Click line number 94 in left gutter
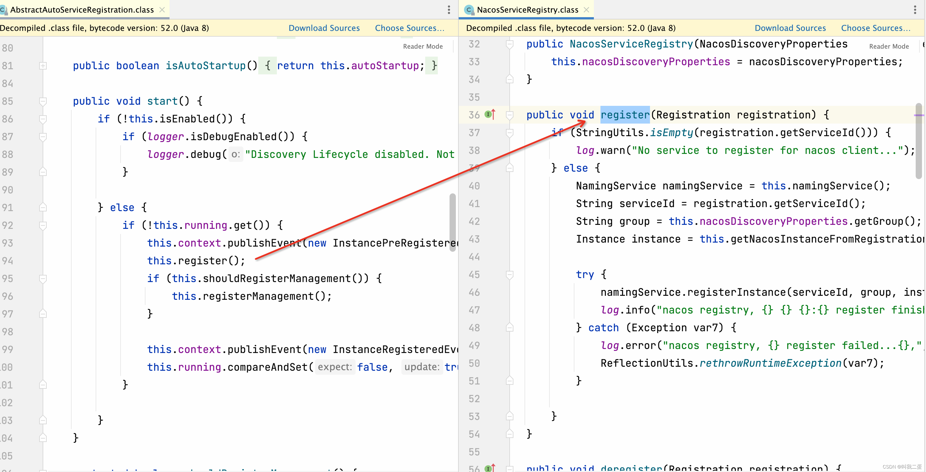Viewport: 926px width, 472px height. [7, 261]
